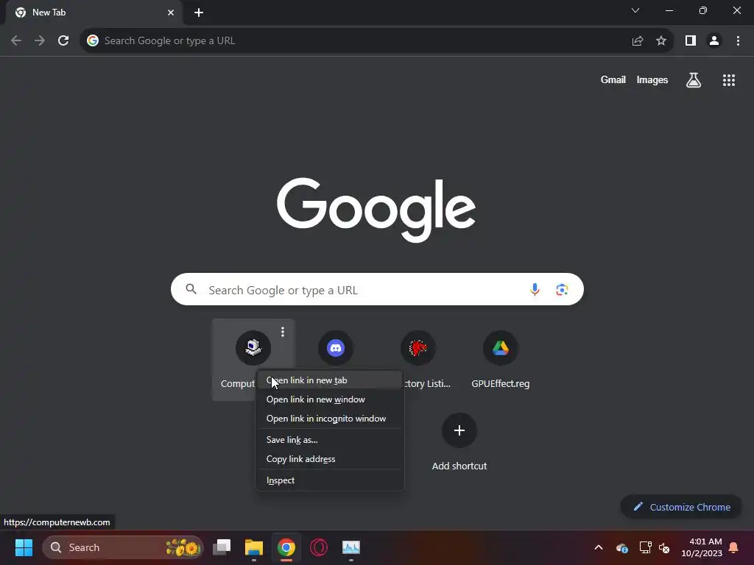Open a new tab with plus button

click(199, 13)
